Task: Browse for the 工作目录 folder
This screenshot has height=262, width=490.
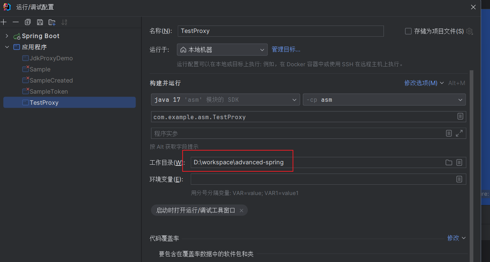Action: coord(449,162)
